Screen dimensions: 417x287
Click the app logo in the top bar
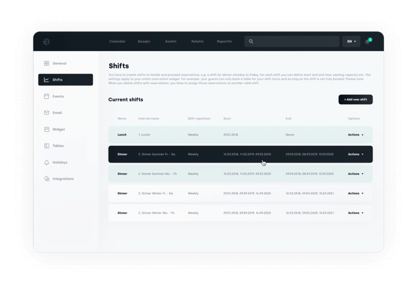[46, 41]
